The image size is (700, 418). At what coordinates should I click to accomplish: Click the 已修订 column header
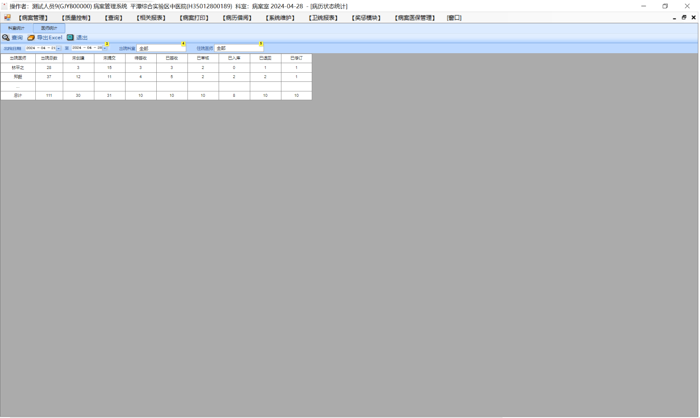[296, 58]
